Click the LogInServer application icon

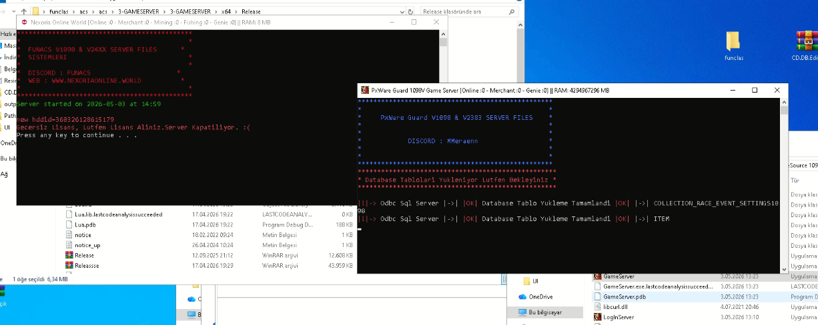tap(597, 317)
